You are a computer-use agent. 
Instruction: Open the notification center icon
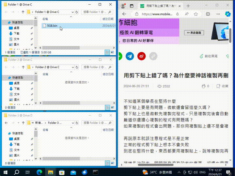(x=228, y=172)
